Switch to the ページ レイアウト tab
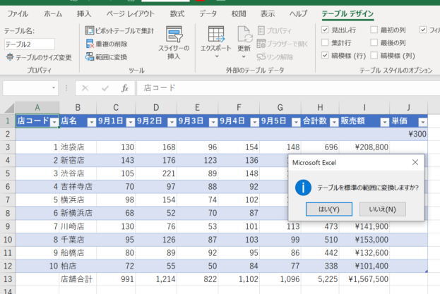 point(130,13)
